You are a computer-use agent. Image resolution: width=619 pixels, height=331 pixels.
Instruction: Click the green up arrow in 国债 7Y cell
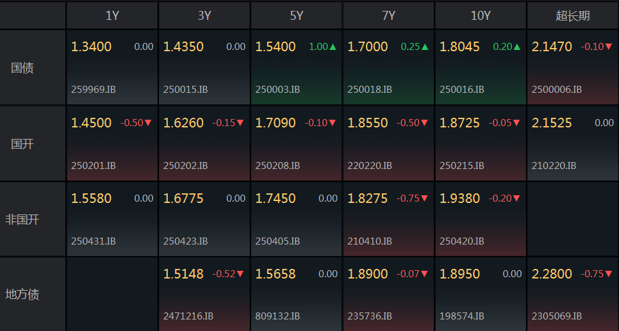[425, 47]
